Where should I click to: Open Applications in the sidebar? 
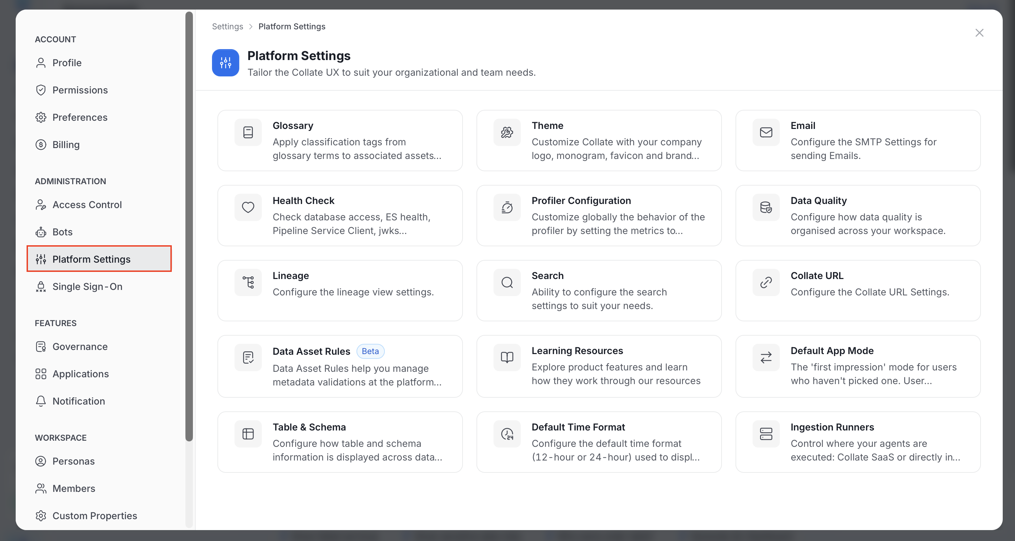(99, 374)
